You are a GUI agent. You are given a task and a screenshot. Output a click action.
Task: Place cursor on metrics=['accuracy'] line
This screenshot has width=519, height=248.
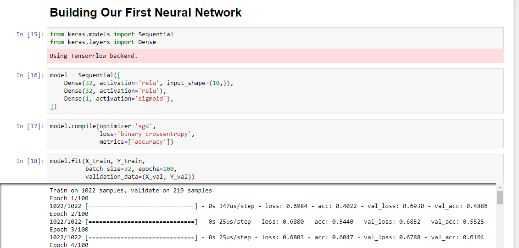[136, 142]
